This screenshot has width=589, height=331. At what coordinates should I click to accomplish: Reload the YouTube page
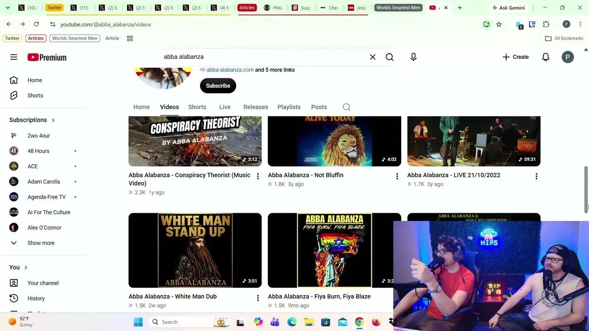pyautogui.click(x=36, y=24)
